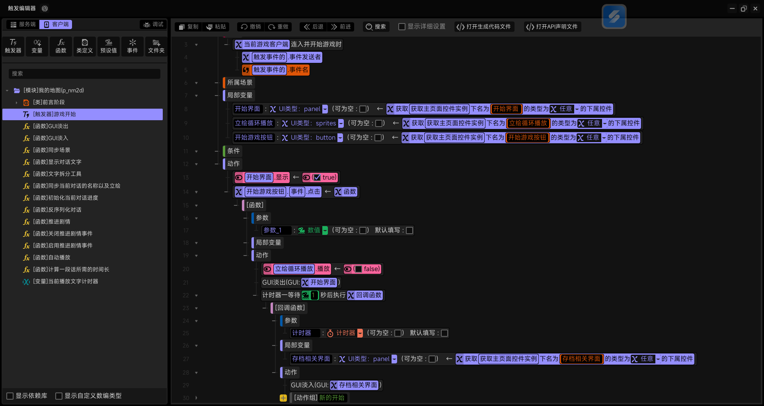
Task: Enable 显示详细设置 checkbox
Action: (402, 27)
